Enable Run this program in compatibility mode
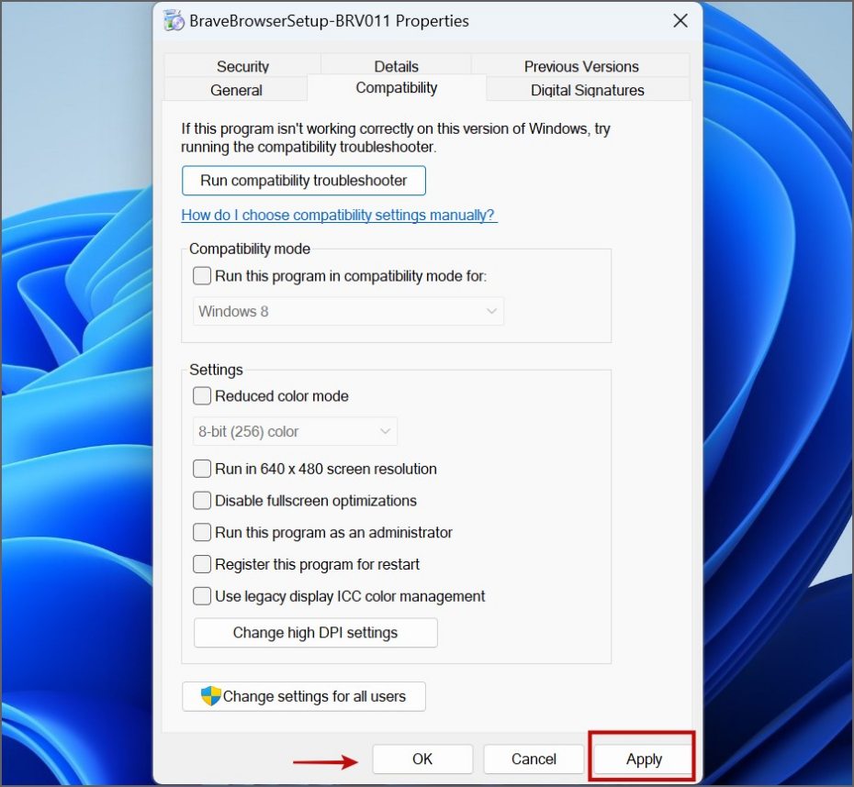The image size is (854, 787). click(x=202, y=275)
